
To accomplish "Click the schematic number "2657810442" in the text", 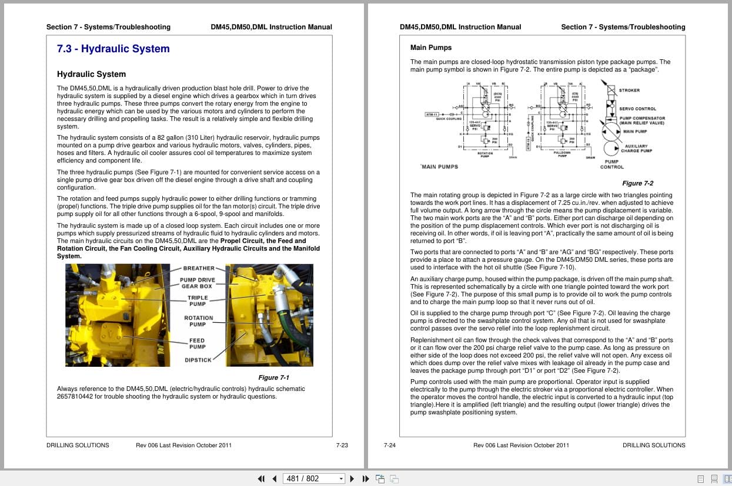I will pos(75,396).
